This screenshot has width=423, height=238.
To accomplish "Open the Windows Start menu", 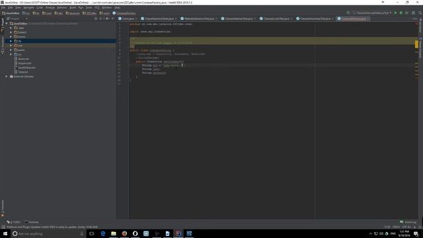I will pyautogui.click(x=5, y=233).
